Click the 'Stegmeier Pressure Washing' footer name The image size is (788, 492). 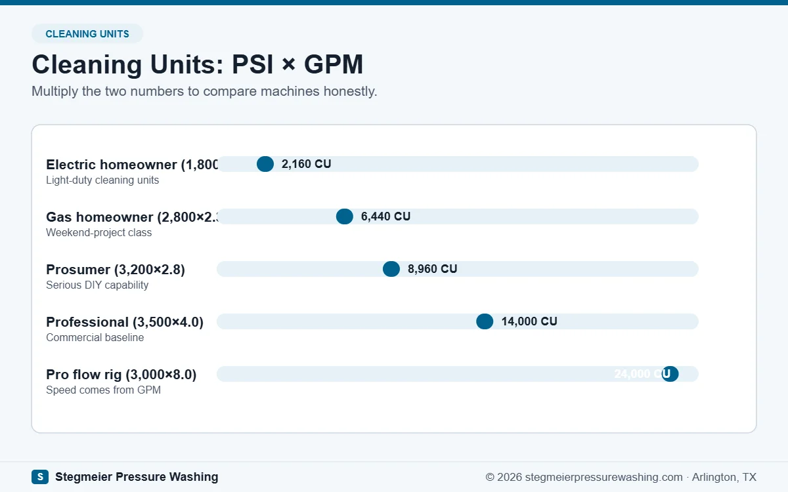[x=137, y=477]
